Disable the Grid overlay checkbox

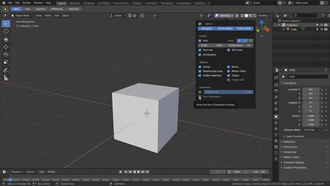pos(200,41)
